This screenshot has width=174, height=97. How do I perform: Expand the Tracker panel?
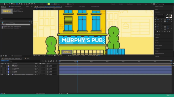coord(157,37)
